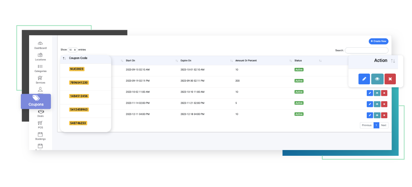Open the show entries count dropdown
Image resolution: width=412 pixels, height=187 pixels.
[x=73, y=50]
